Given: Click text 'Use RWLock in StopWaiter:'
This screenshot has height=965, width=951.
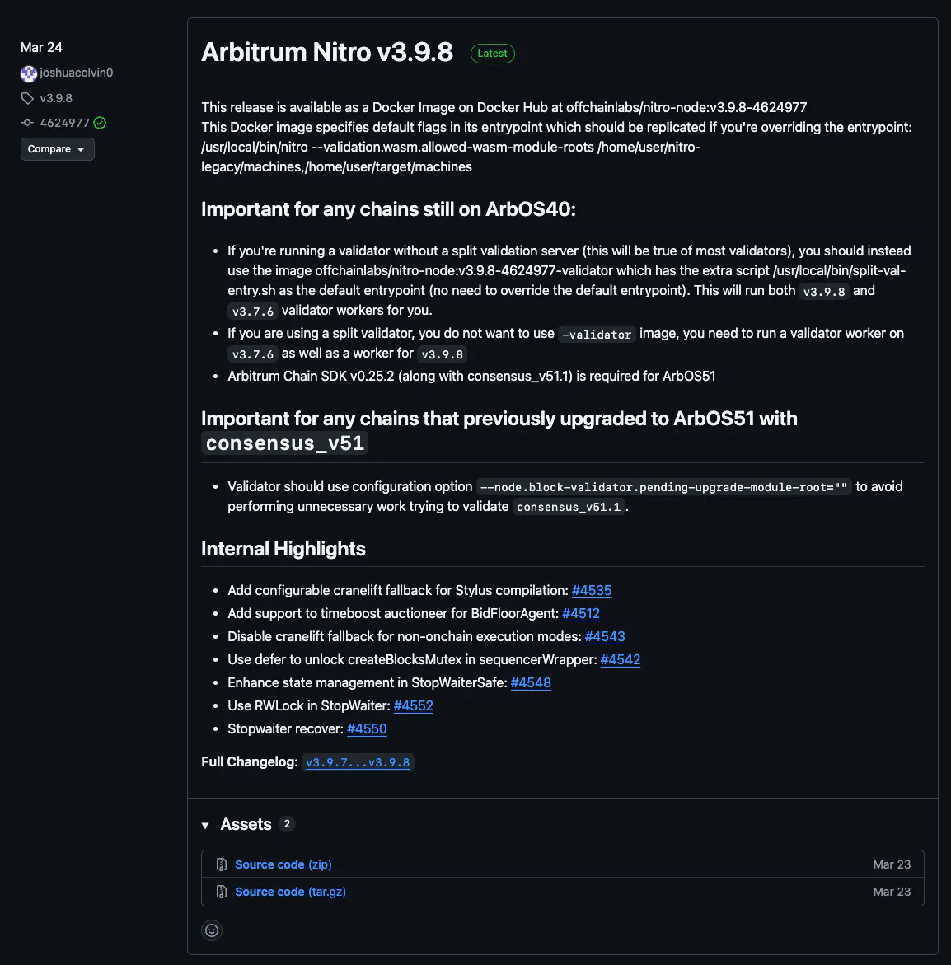Looking at the screenshot, I should (x=309, y=705).
